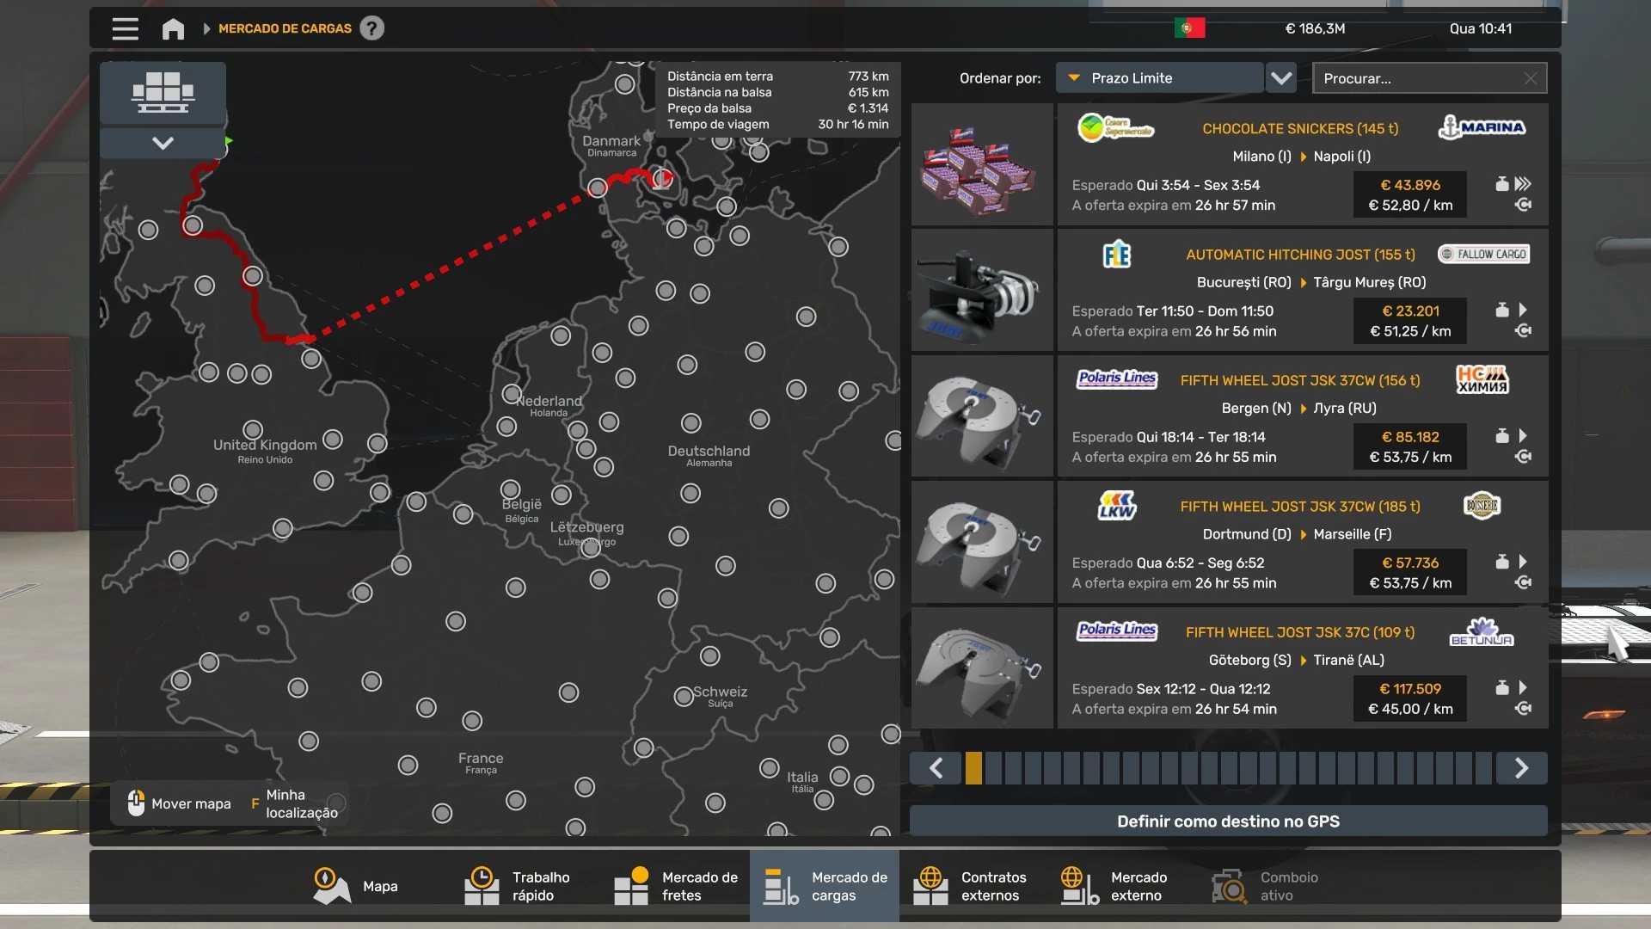Toggle sort direction chevron button
1651x929 pixels.
click(x=1281, y=78)
